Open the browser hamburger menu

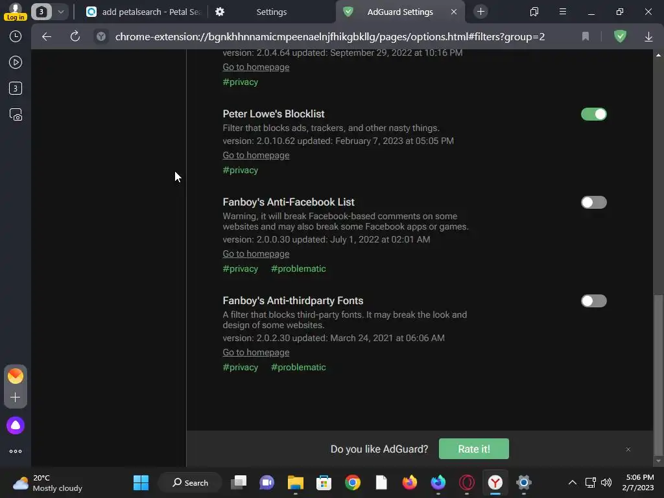(562, 12)
